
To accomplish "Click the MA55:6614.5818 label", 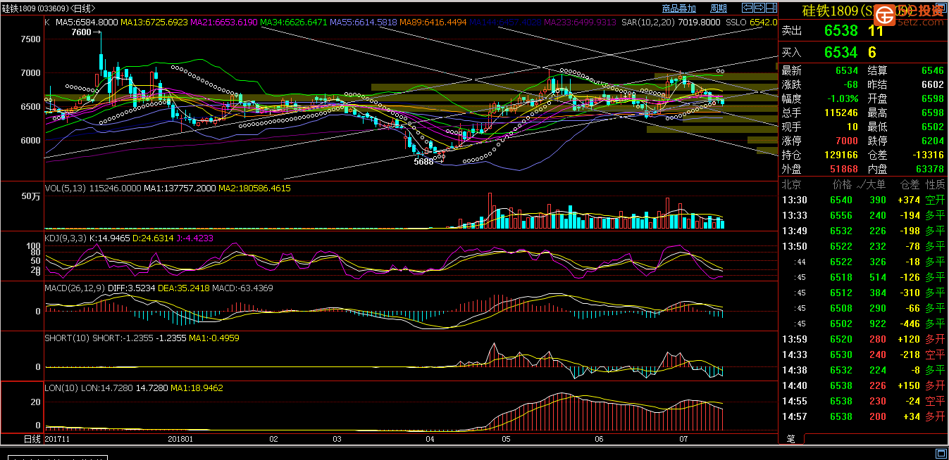I will (364, 23).
